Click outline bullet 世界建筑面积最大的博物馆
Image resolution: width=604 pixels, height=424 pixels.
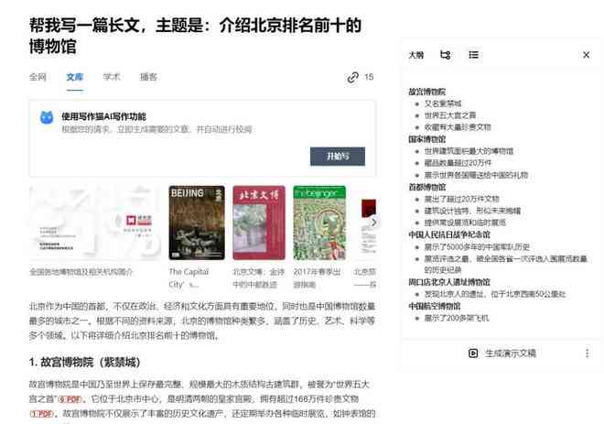click(469, 151)
